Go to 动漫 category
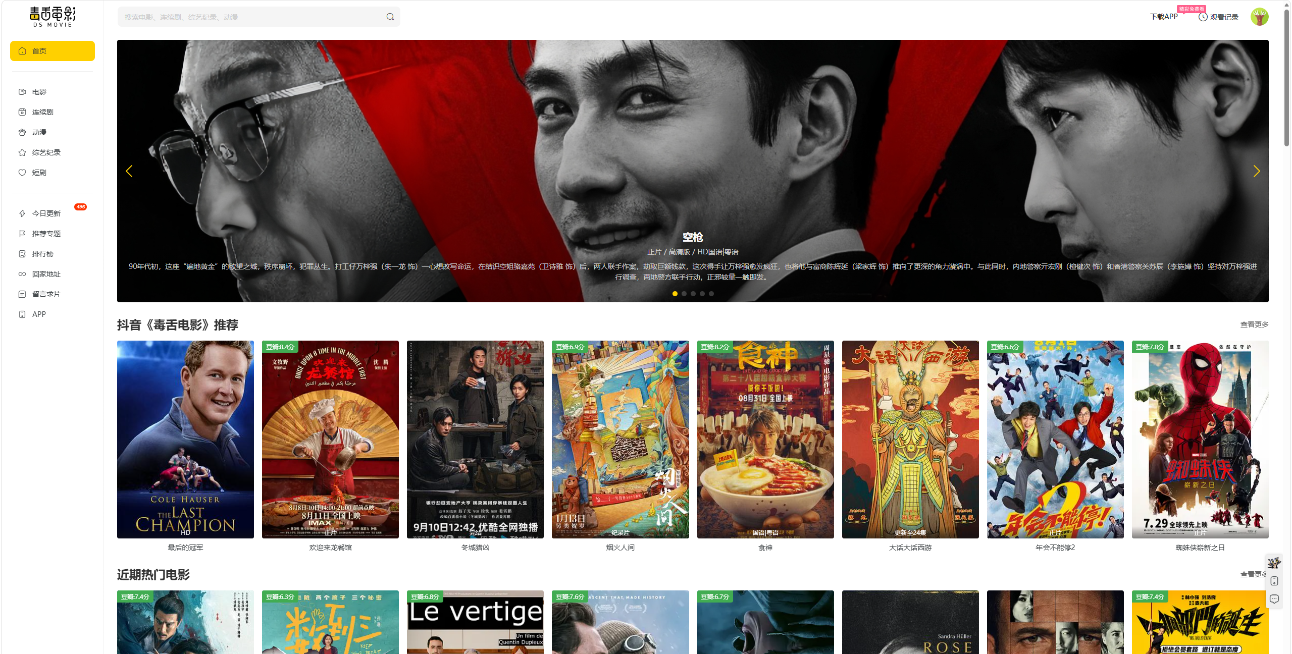1292x654 pixels. (39, 132)
